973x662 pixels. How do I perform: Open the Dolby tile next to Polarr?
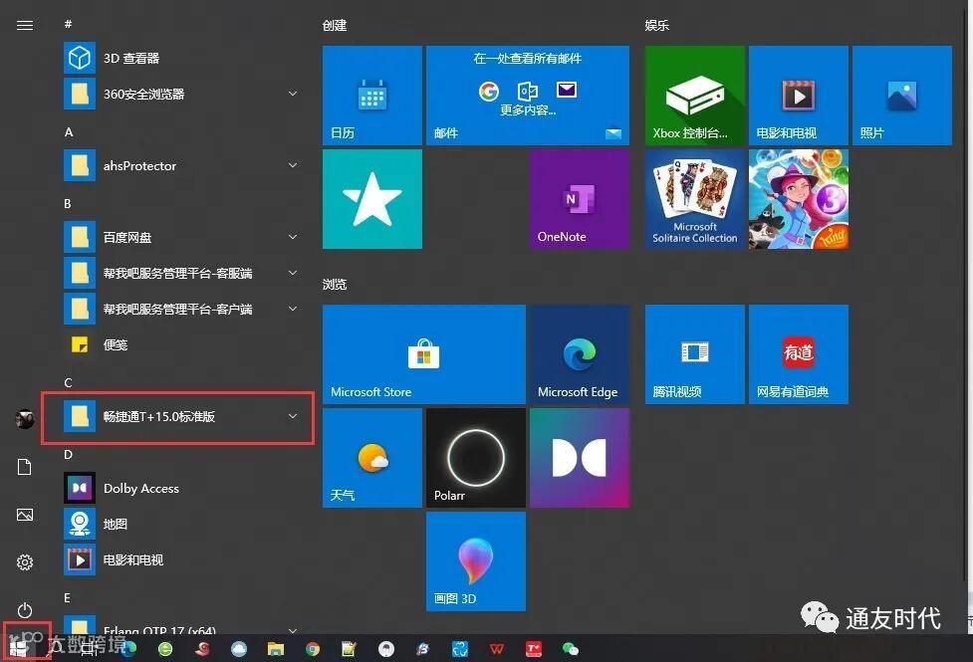[x=580, y=458]
